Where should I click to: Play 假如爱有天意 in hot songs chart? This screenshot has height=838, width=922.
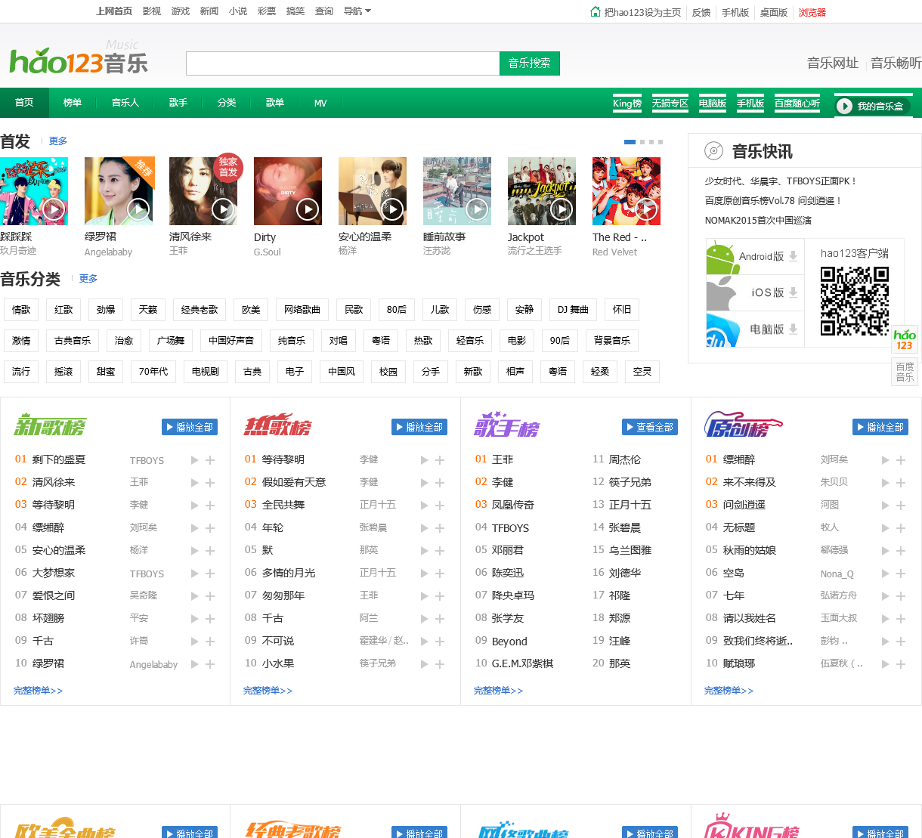coord(424,483)
